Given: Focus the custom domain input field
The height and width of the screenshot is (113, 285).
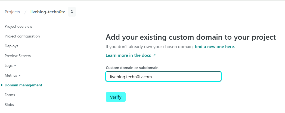Looking at the screenshot, I should (x=163, y=77).
